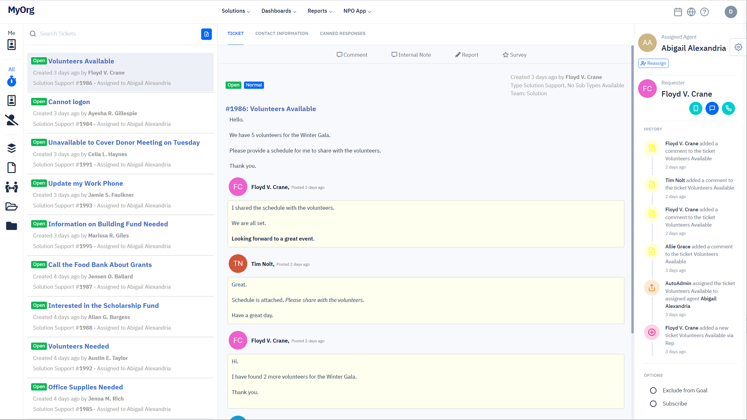Click requester chat message icon
The width and height of the screenshot is (747, 420).
(712, 108)
